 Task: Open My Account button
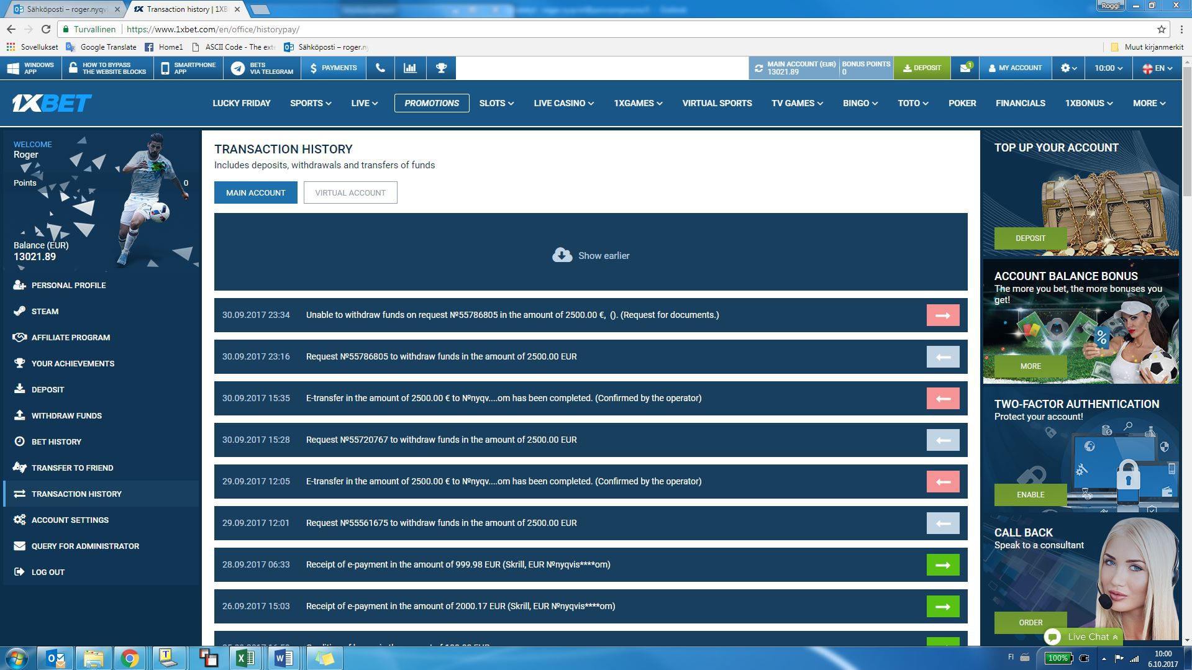pos(1016,68)
